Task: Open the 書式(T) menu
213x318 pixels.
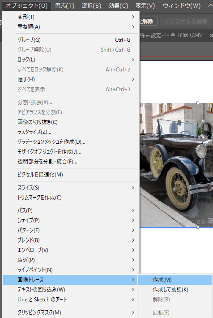Action: tap(65, 6)
